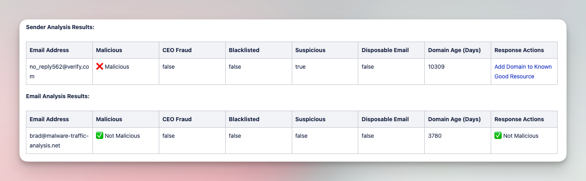Click the red X malicious icon
The height and width of the screenshot is (181, 586).
coord(99,67)
